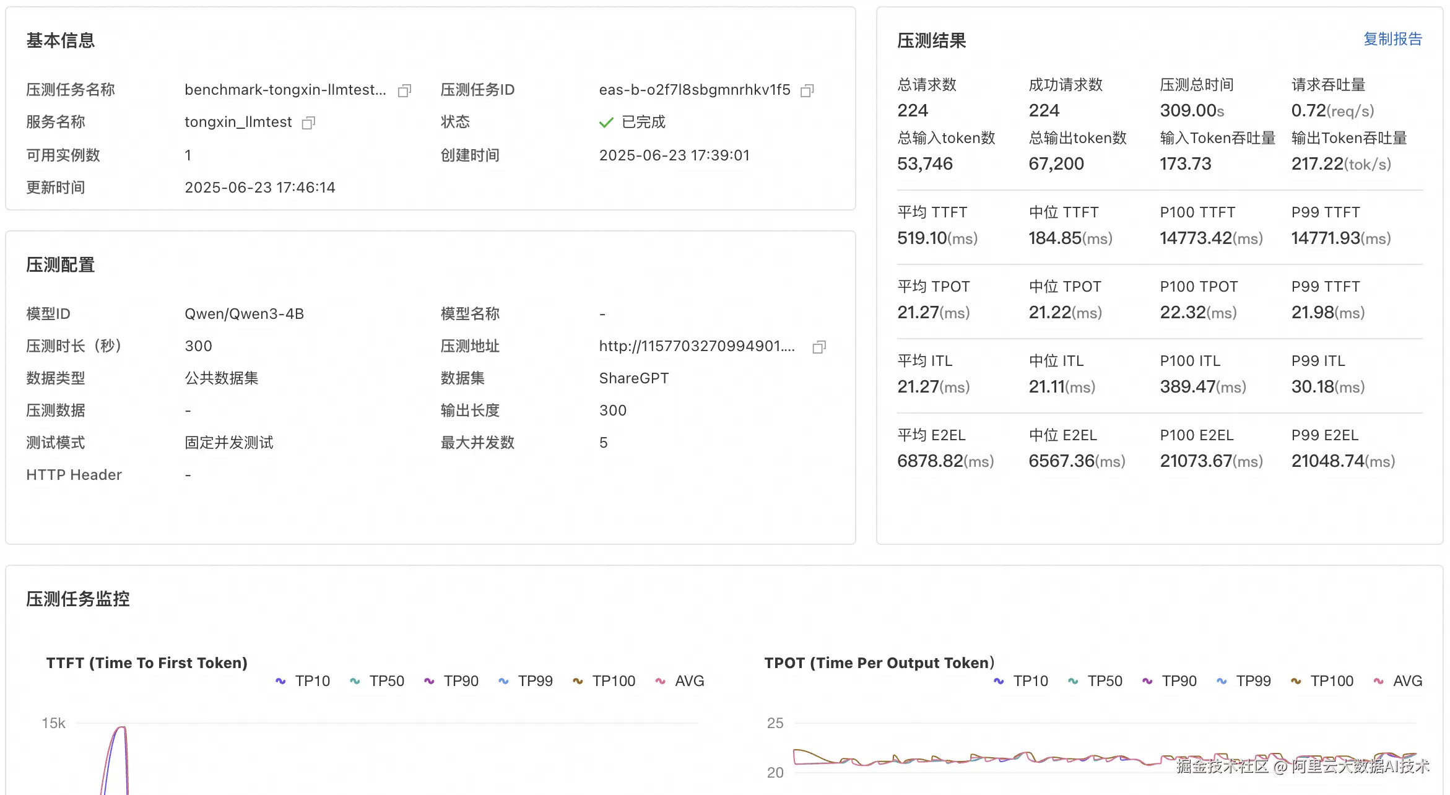The image size is (1450, 795).
Task: Click the total output tokens value 67,200
Action: 1056,164
